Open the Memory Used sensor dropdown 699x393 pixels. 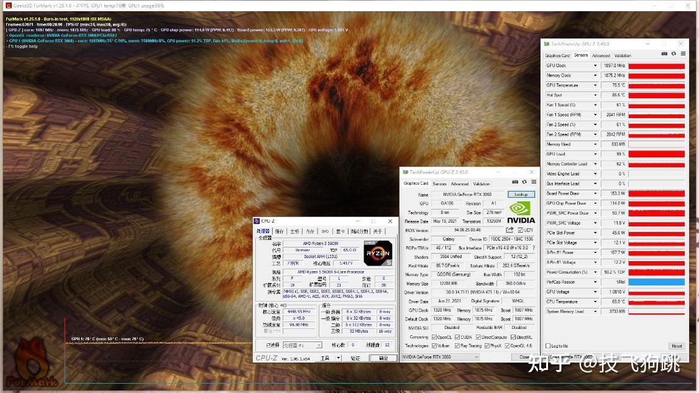pyautogui.click(x=595, y=144)
